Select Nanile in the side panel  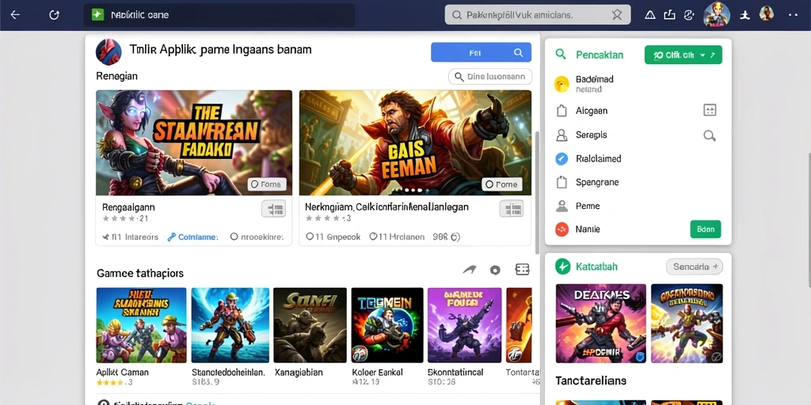588,229
